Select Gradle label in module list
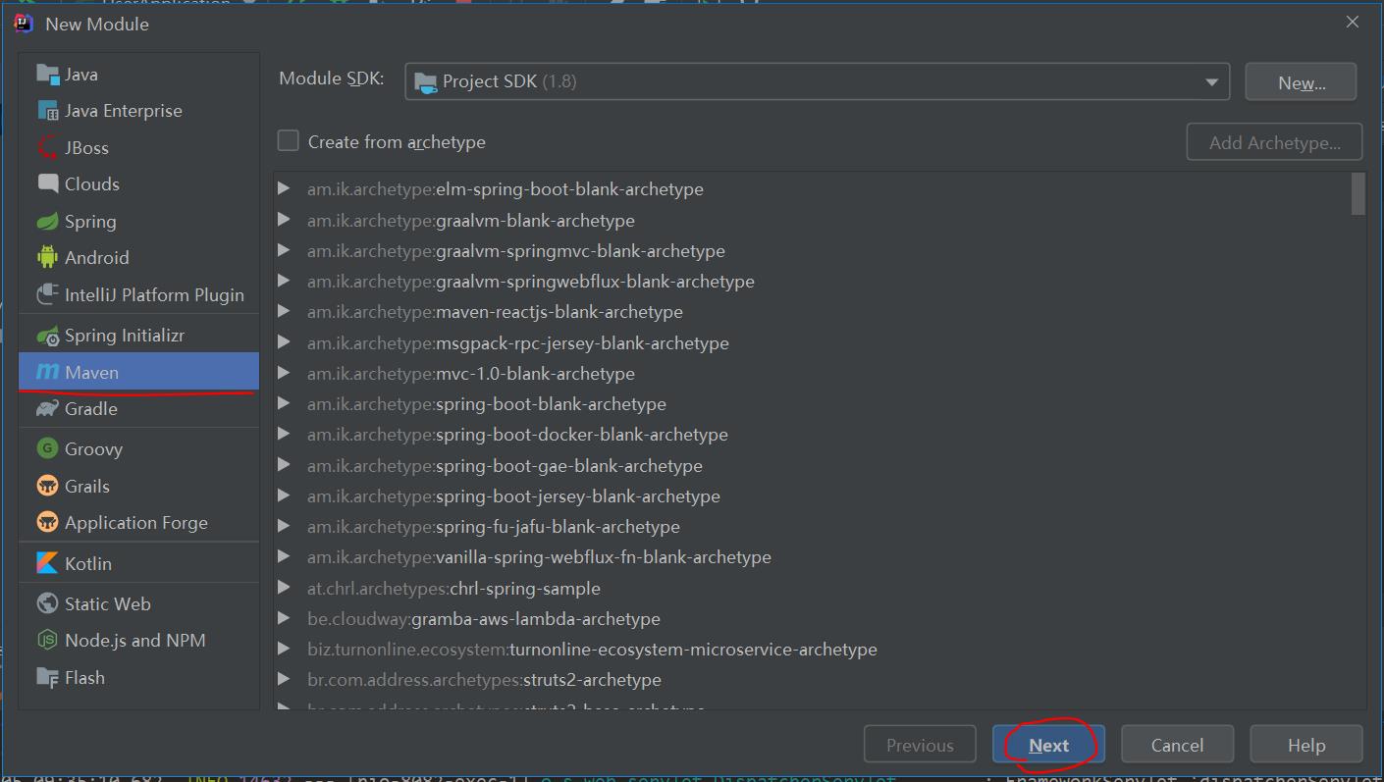 click(x=91, y=409)
